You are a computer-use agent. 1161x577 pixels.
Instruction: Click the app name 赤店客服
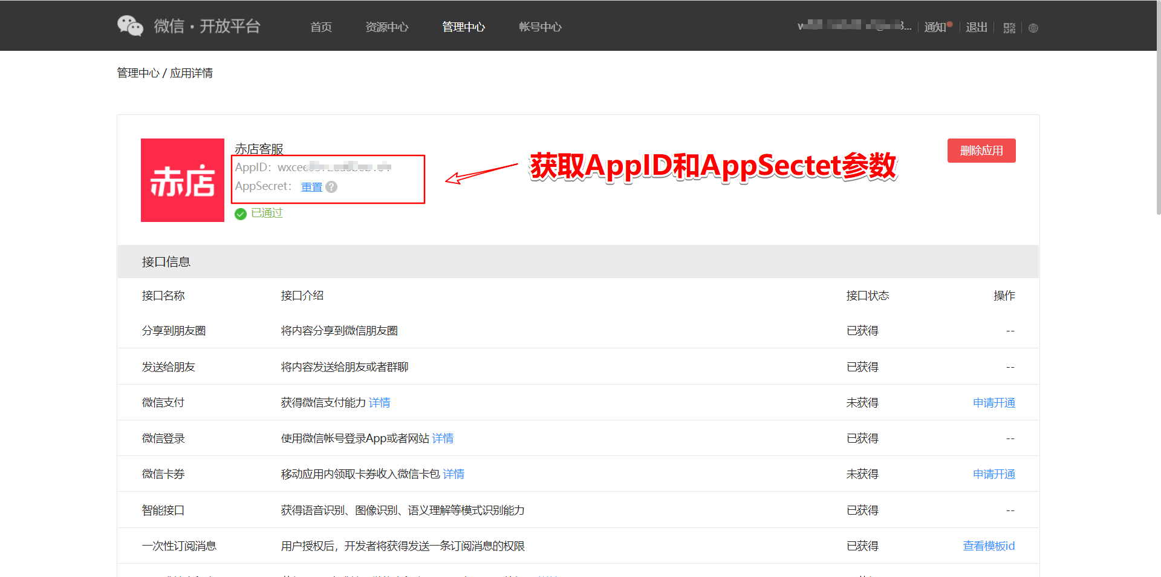[x=259, y=149]
